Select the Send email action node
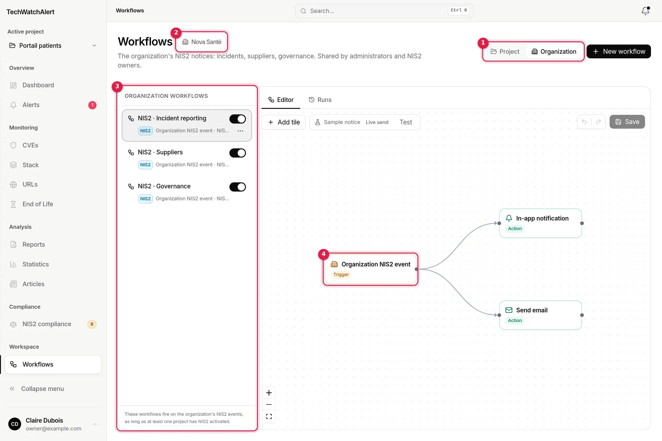662x441 pixels. [540, 315]
